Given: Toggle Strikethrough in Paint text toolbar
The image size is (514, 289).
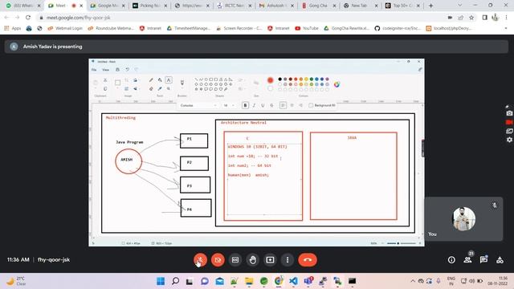Looking at the screenshot, I should coord(271,105).
